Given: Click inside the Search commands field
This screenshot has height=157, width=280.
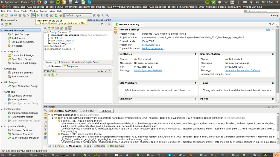Looking at the screenshot, I should click(262, 11).
